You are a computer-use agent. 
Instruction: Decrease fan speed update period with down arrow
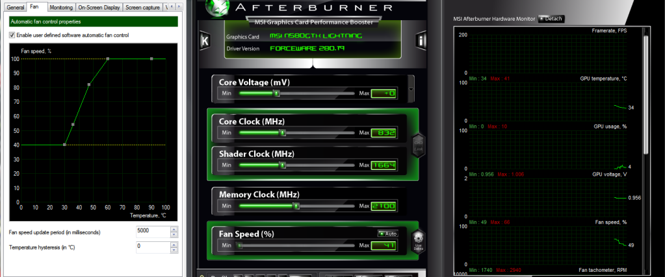(x=174, y=235)
